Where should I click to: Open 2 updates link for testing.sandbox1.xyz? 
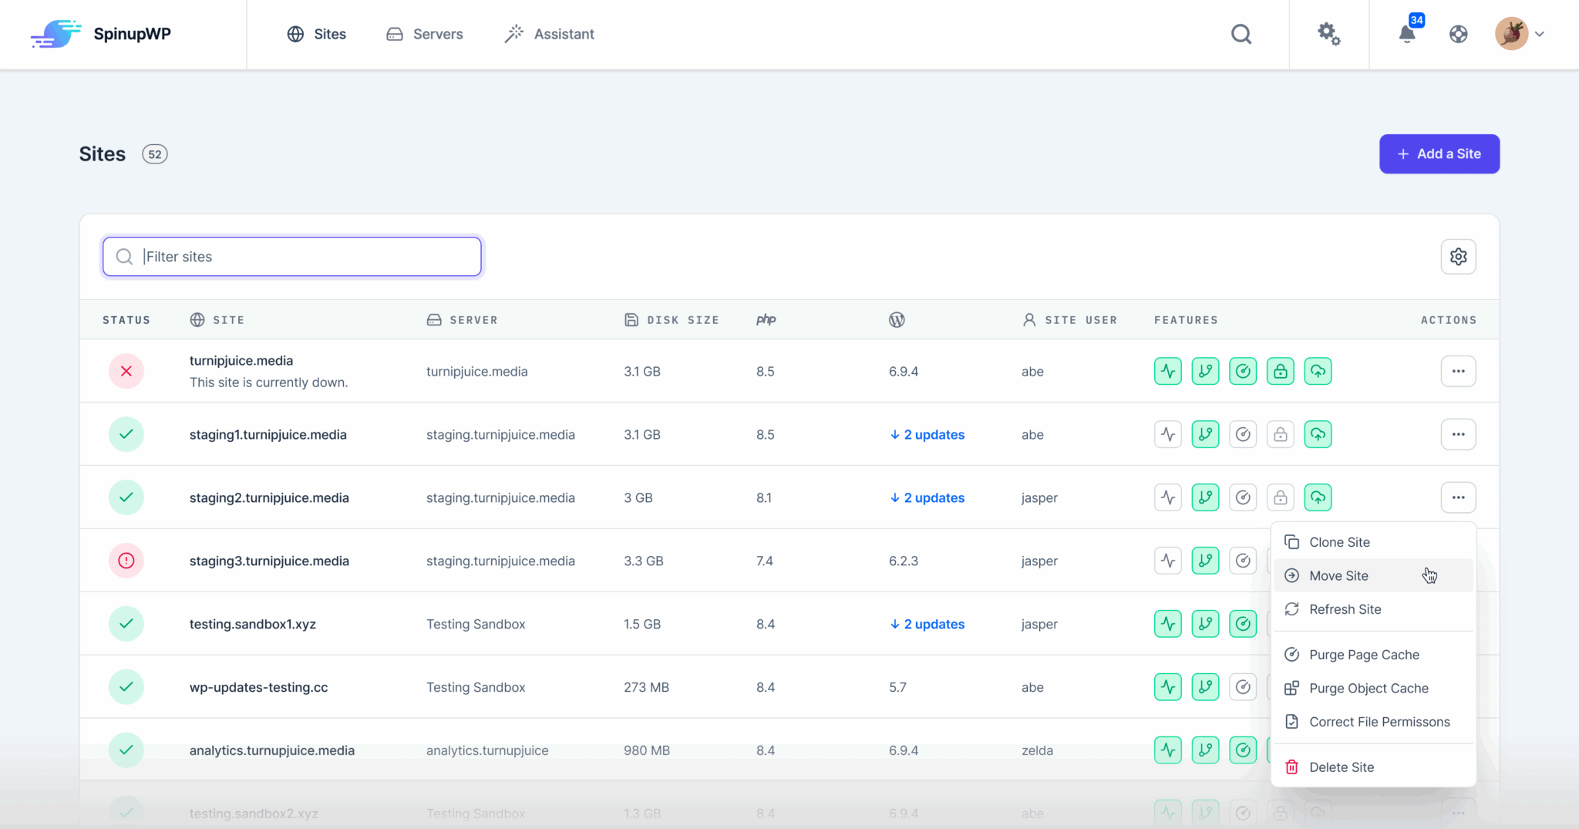927,625
